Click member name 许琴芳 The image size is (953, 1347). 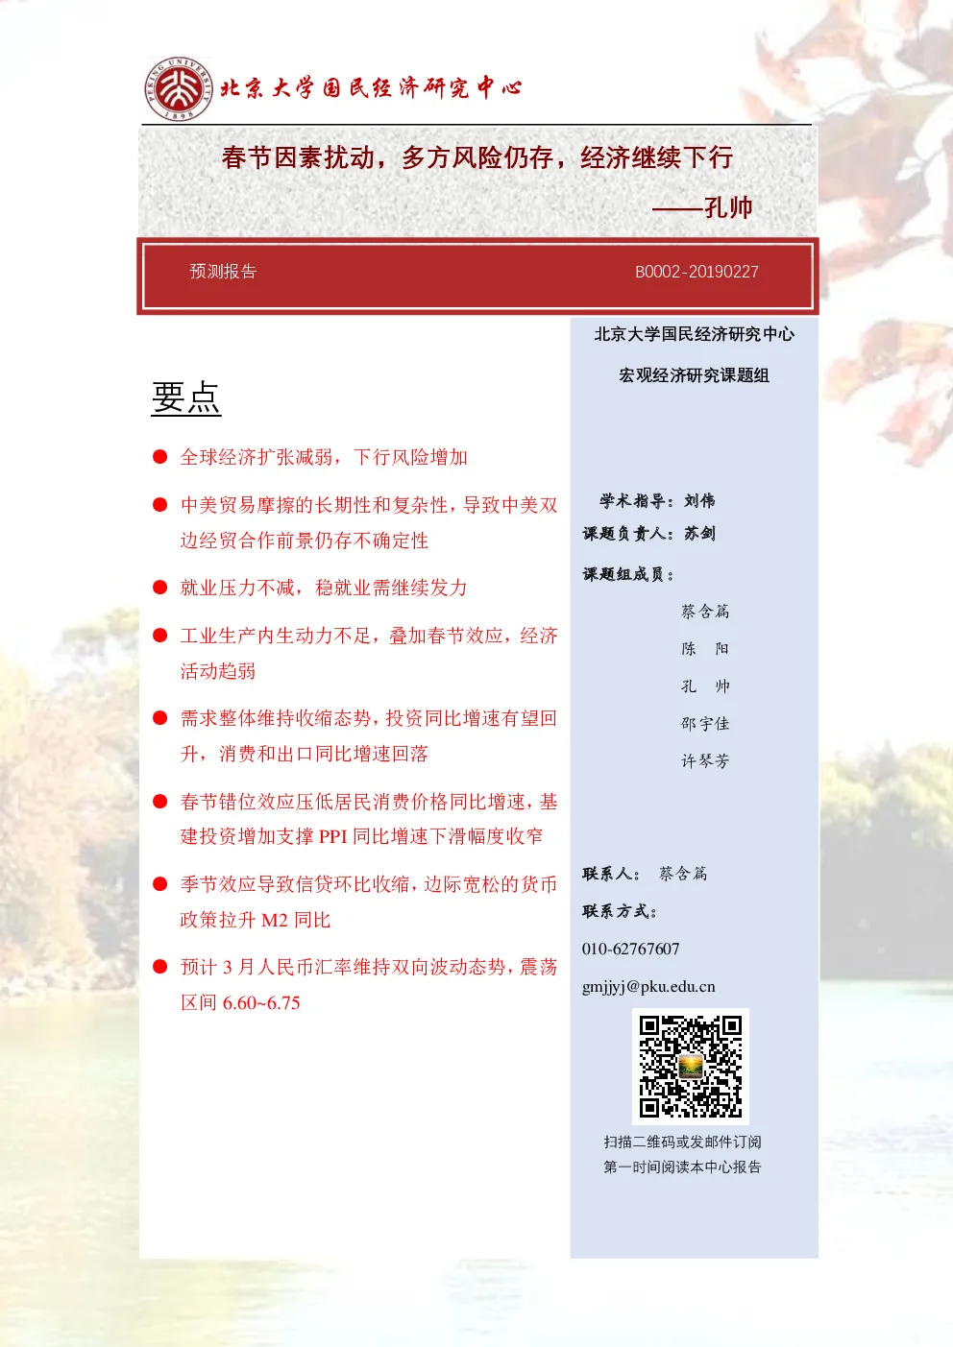(705, 761)
